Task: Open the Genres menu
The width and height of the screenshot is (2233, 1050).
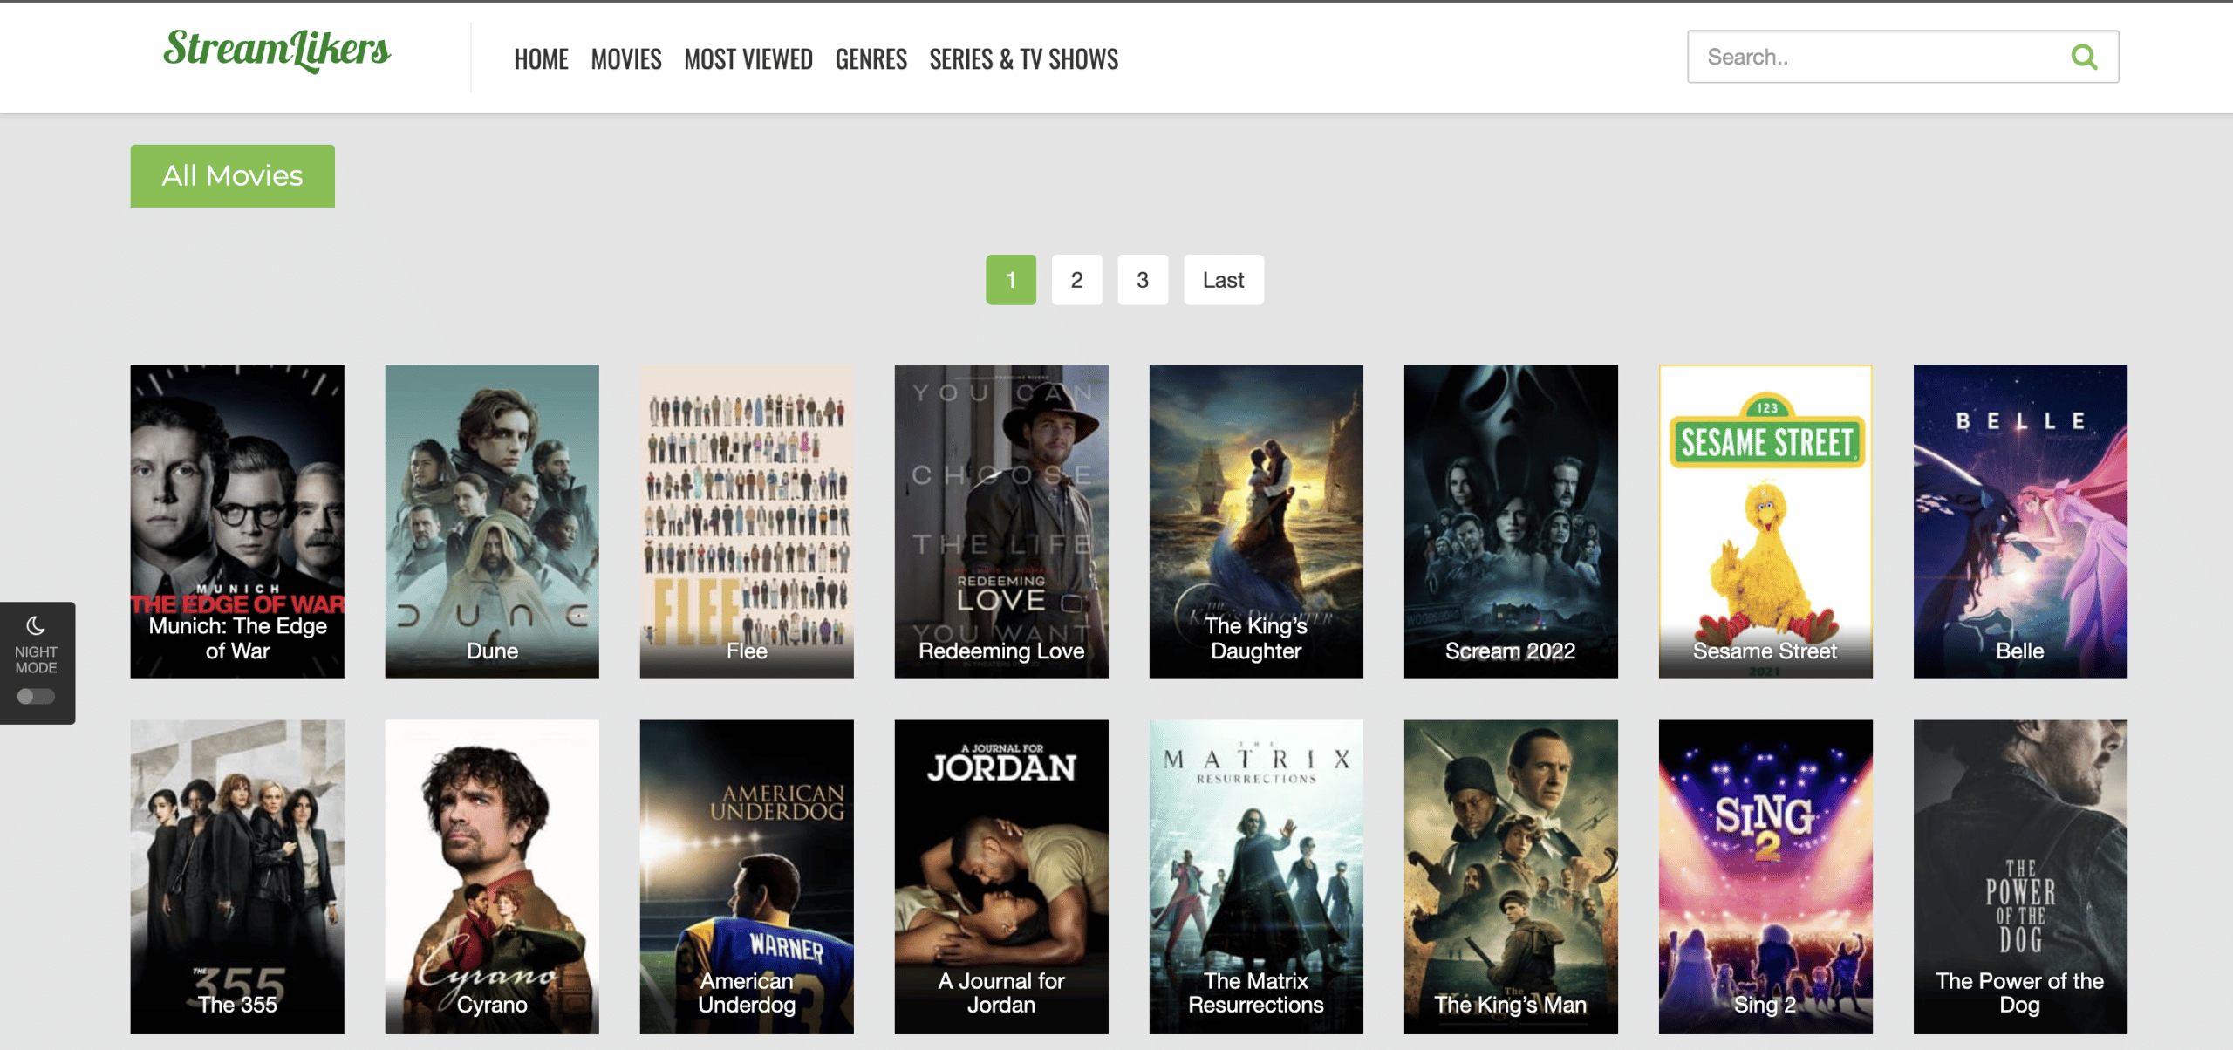Action: click(871, 59)
